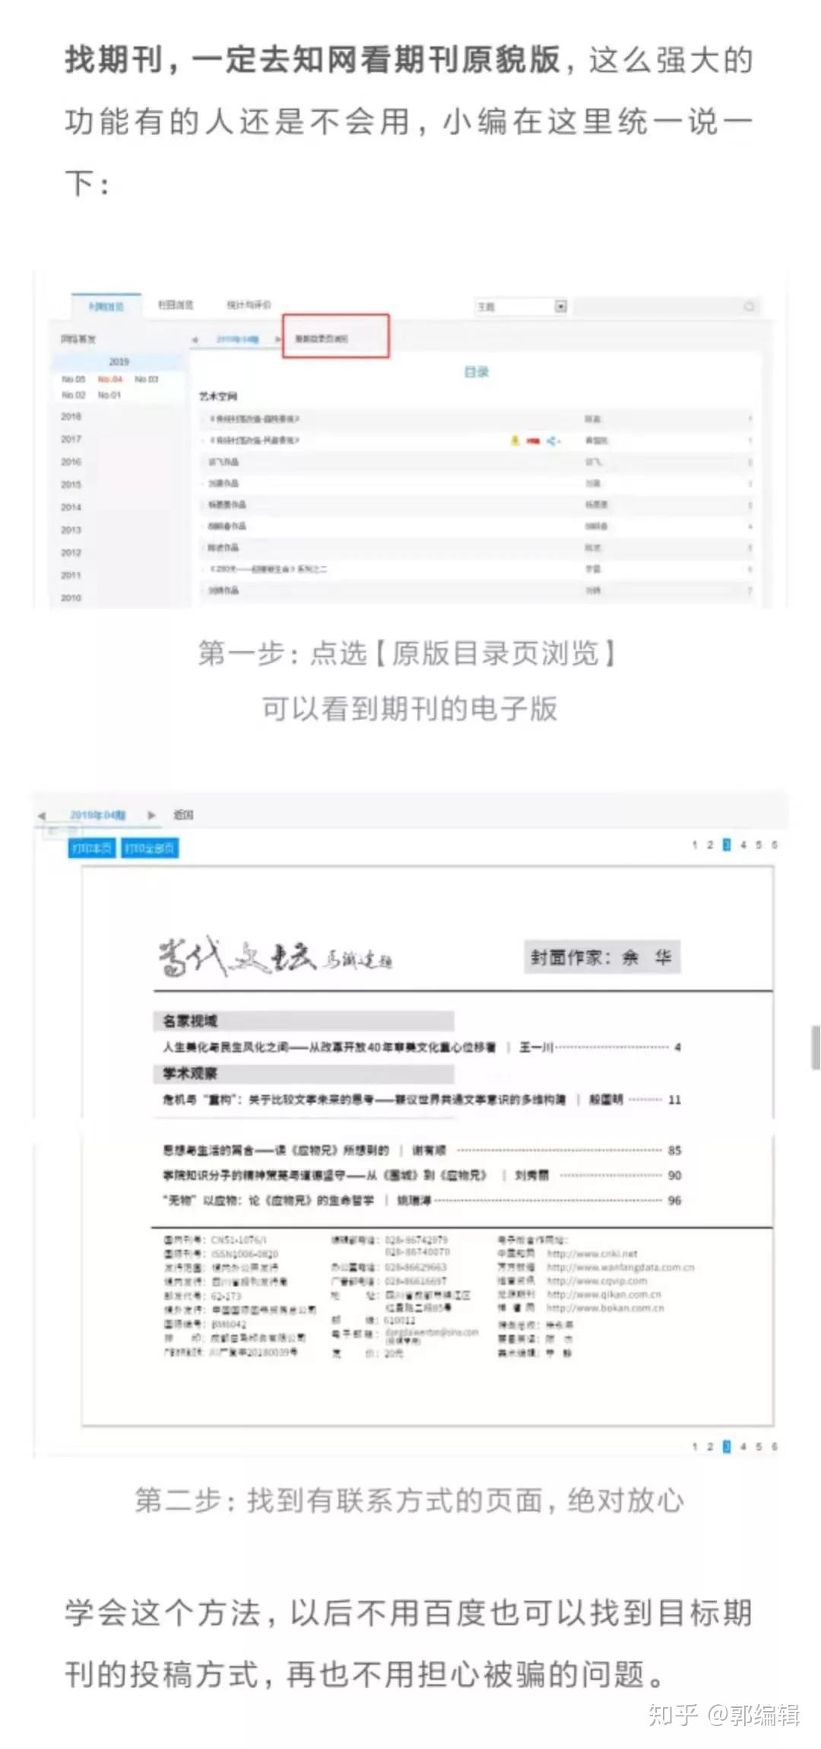
Task: Click the red download icon in the second article row
Action: [x=533, y=440]
